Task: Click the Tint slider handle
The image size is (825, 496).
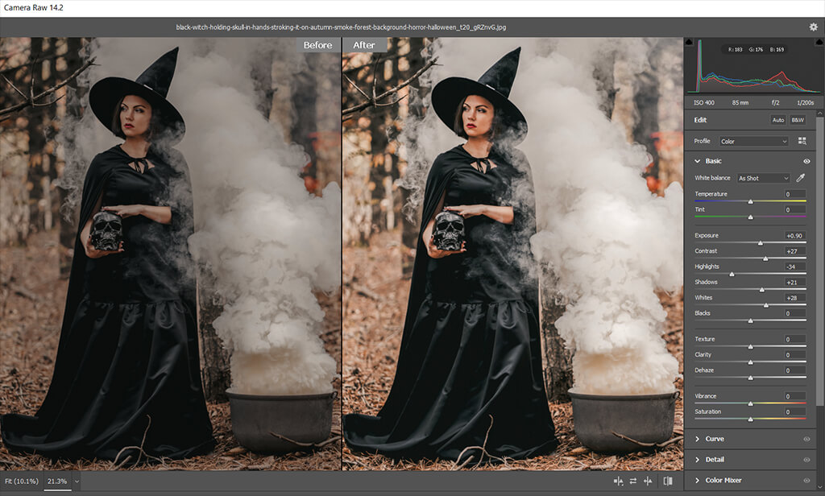Action: [x=751, y=217]
